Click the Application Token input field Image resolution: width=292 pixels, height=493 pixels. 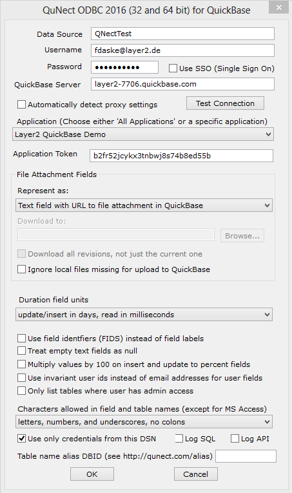(181, 156)
